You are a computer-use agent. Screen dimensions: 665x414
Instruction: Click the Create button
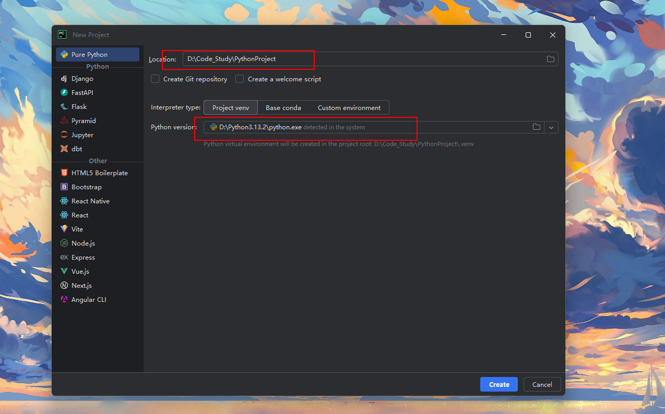[x=498, y=384]
